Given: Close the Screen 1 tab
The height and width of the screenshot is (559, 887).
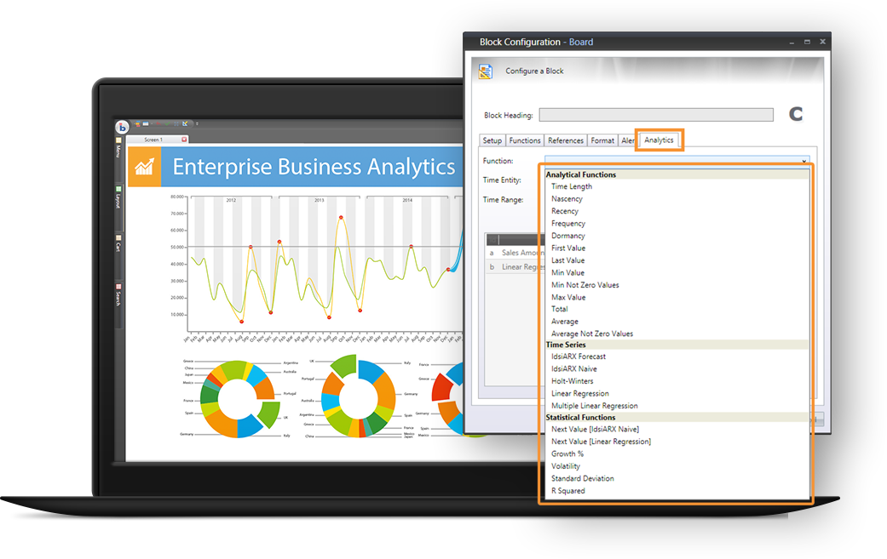Looking at the screenshot, I should point(184,140).
